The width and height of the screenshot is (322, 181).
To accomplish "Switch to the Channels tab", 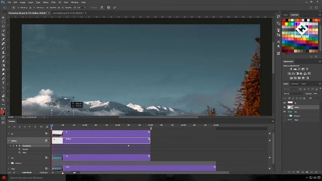I will pos(295,84).
